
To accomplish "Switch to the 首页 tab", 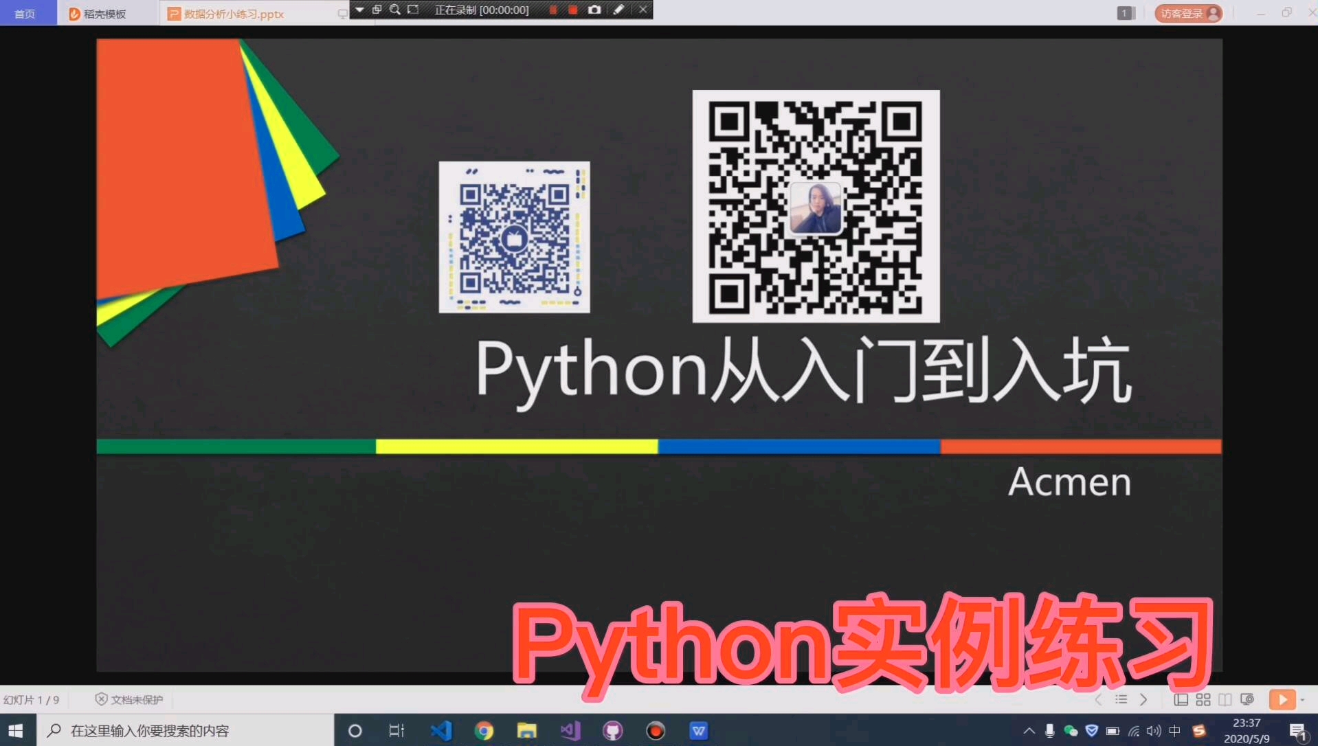I will tap(26, 12).
